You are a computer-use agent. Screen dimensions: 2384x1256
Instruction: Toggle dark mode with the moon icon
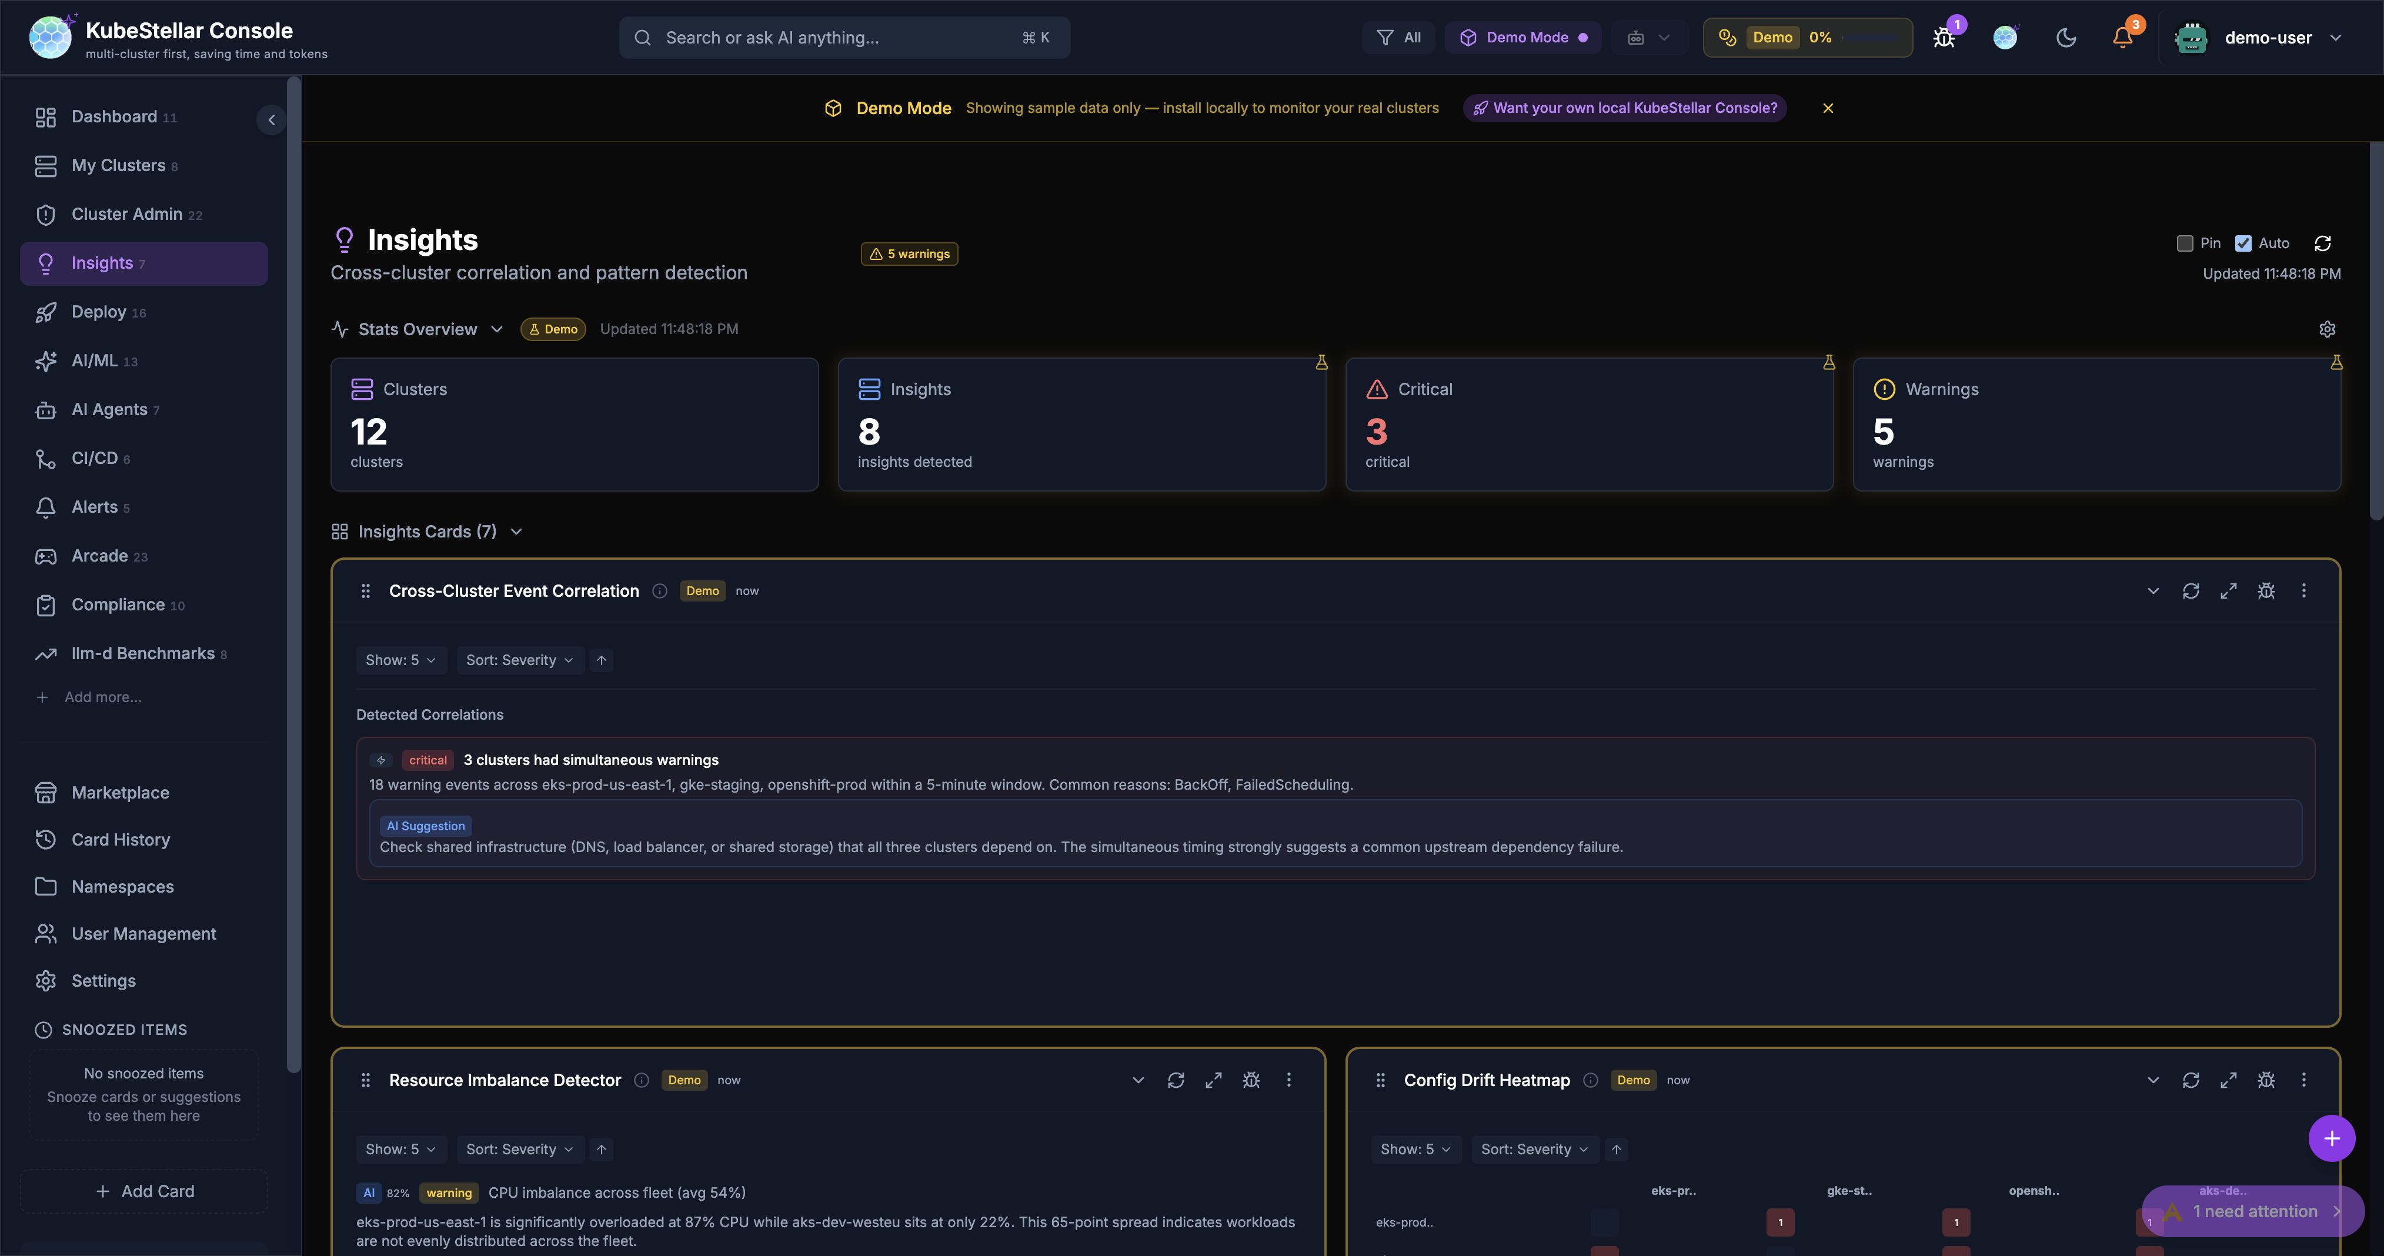2066,37
